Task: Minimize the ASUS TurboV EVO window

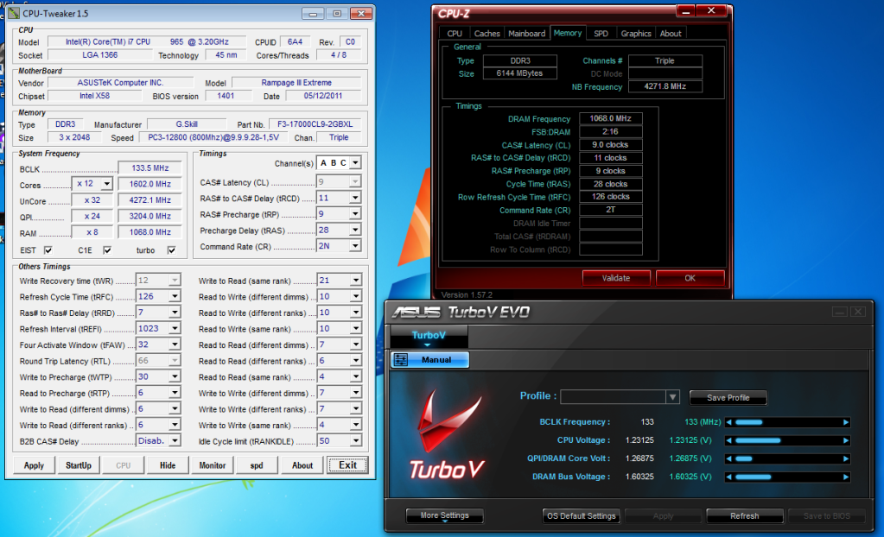Action: [x=841, y=312]
